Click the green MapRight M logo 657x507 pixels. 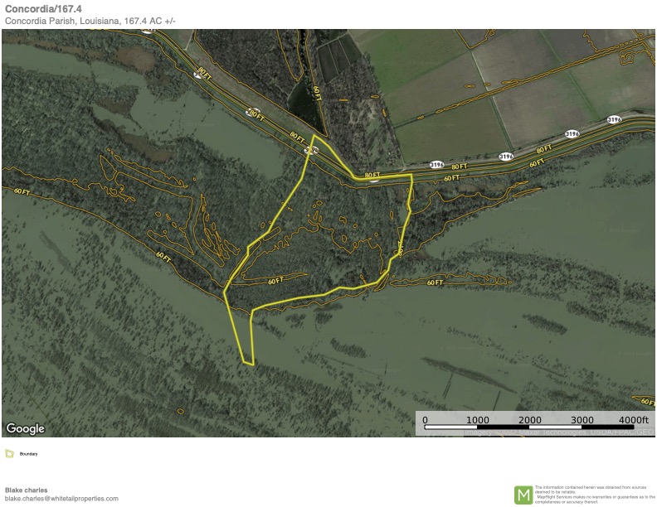tap(523, 495)
